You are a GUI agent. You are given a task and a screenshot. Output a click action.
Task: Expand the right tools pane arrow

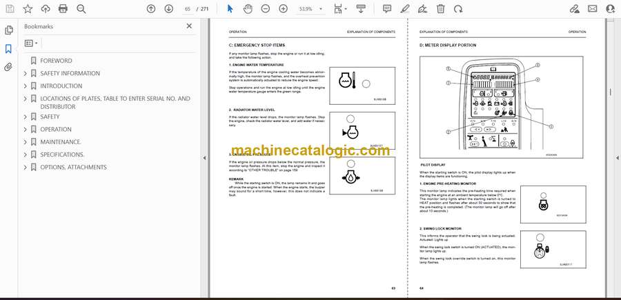tap(617, 158)
